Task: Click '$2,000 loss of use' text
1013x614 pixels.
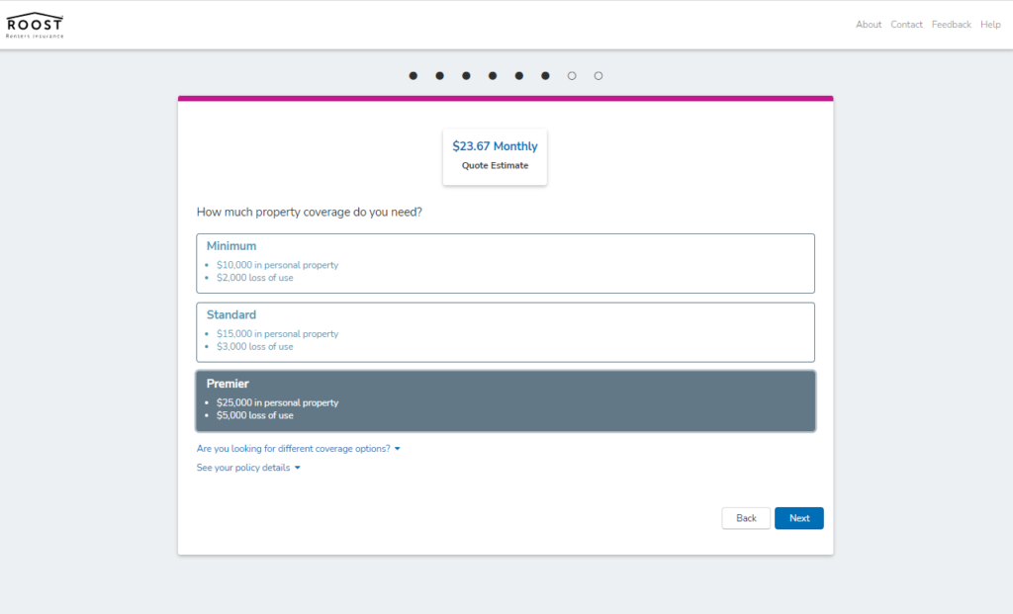Action: coord(254,278)
